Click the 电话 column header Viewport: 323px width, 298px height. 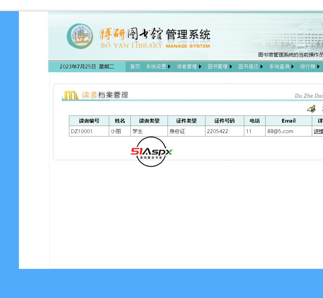pos(255,121)
